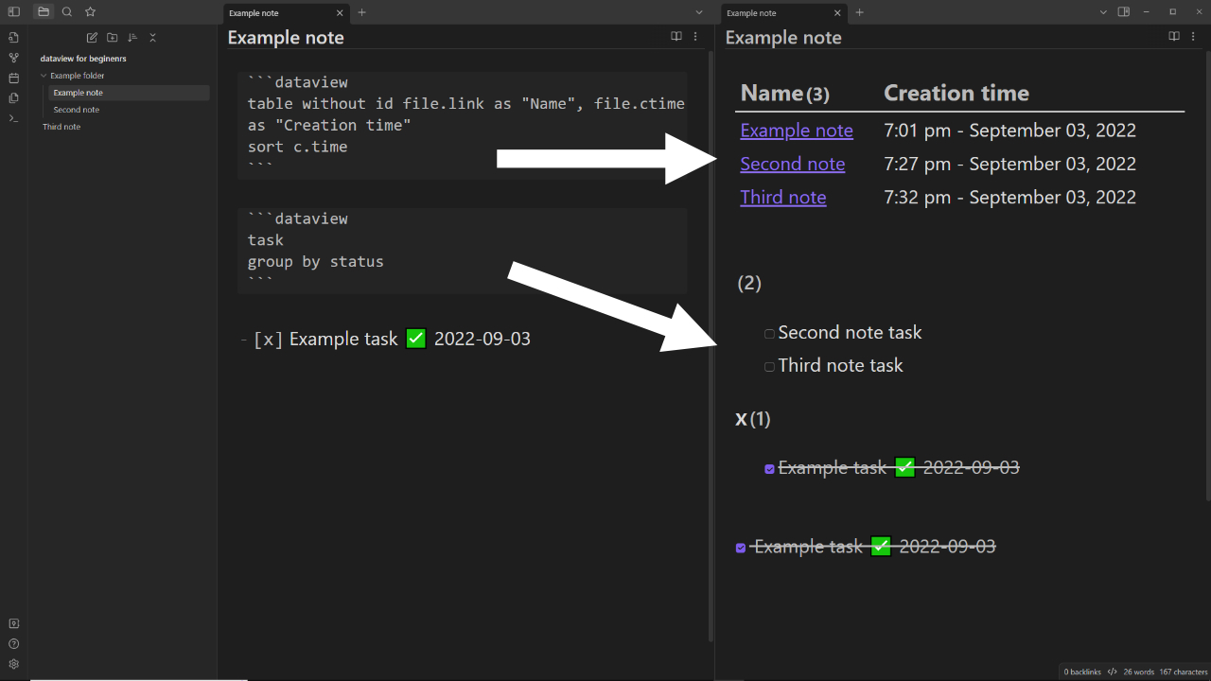
Task: Open the tab options chevron in right pane
Action: (x=1103, y=11)
